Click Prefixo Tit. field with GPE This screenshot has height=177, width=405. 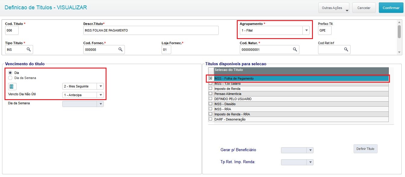(325, 30)
